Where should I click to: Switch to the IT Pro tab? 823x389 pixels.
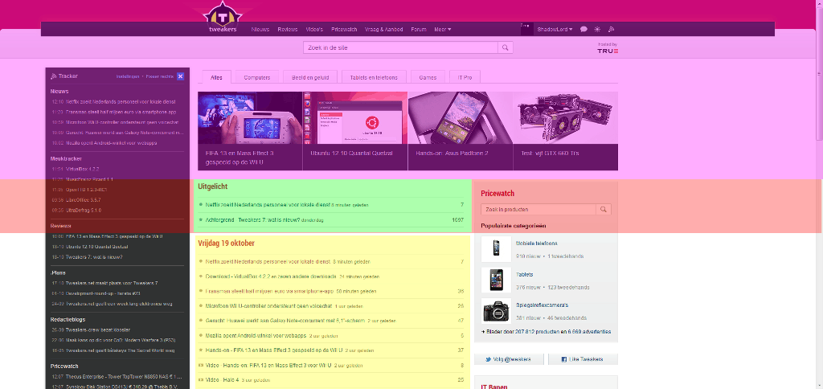pos(465,77)
